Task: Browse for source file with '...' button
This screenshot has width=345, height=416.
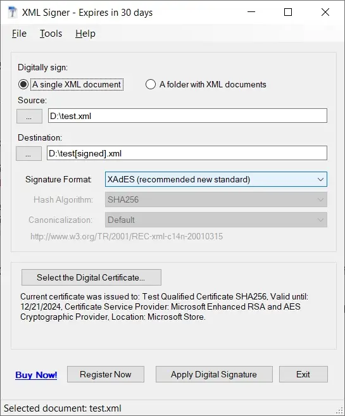Action: coord(29,117)
